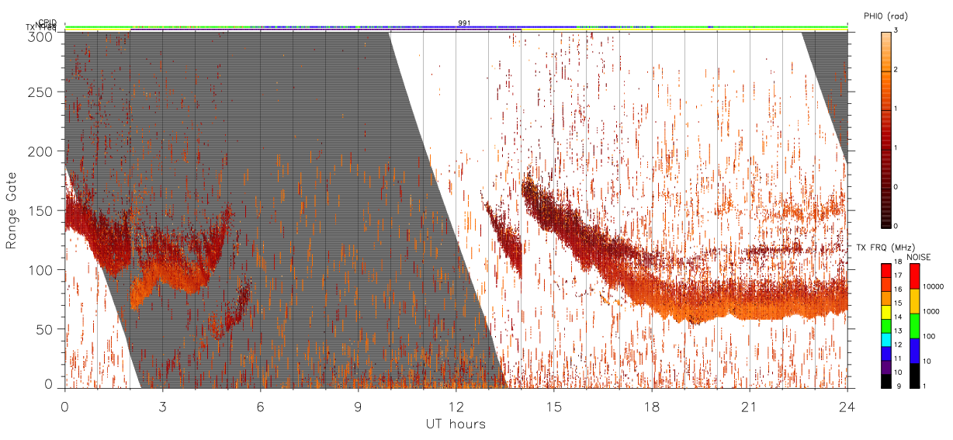Click the yellow 1000–10000 NOISE swatch

tap(914, 300)
